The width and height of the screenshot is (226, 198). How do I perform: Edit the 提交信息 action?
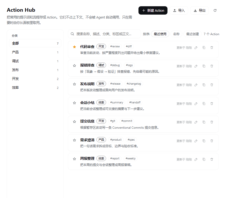click(196, 122)
